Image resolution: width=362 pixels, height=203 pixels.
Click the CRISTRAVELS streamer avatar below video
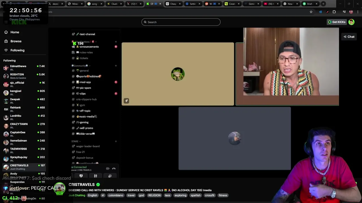click(x=59, y=188)
